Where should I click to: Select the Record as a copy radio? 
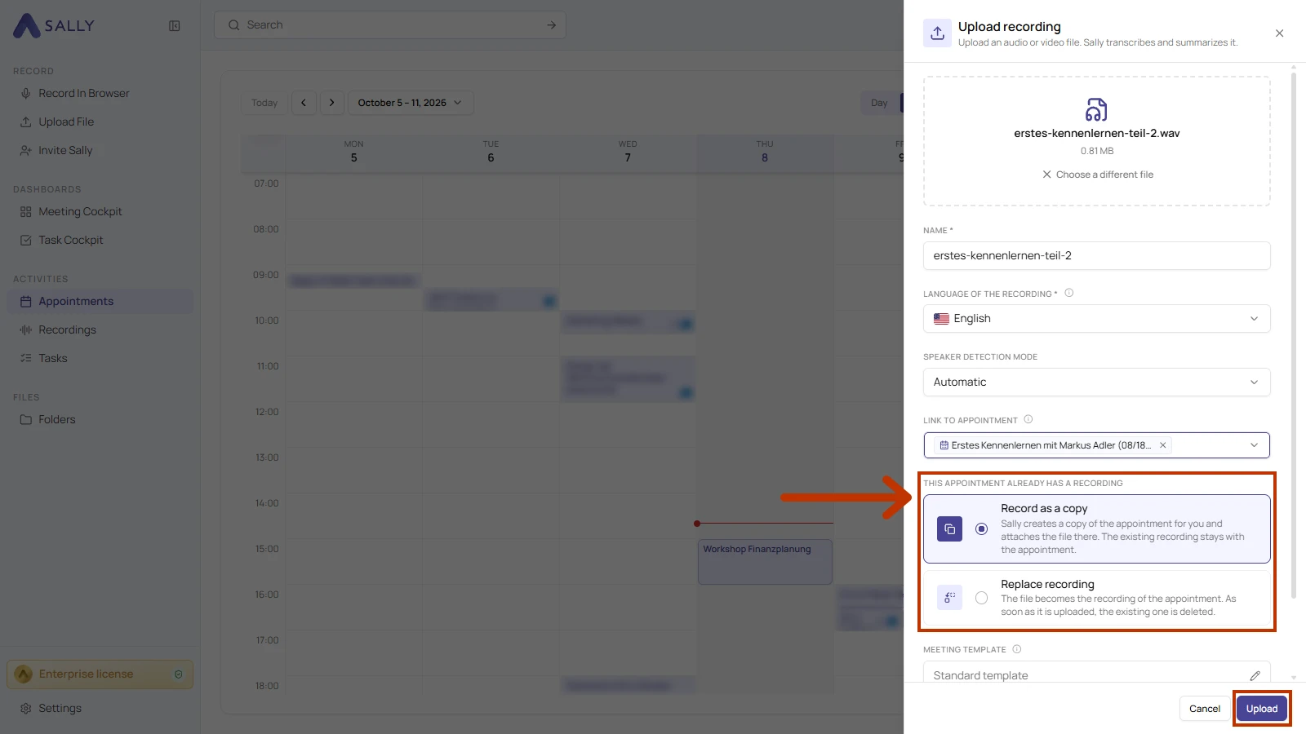point(981,529)
